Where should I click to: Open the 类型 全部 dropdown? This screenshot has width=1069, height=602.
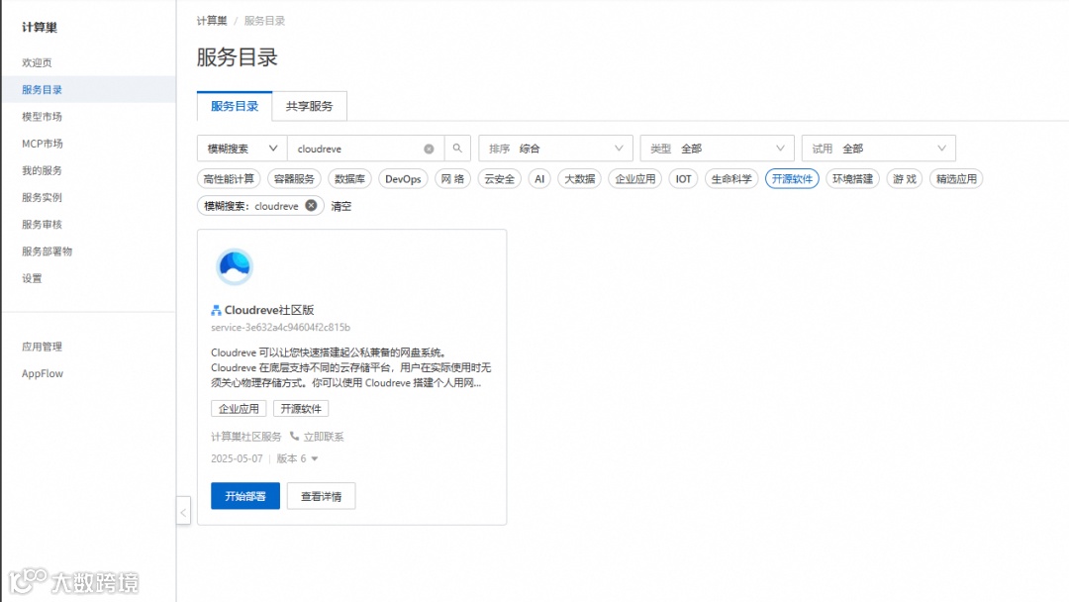[x=718, y=149]
